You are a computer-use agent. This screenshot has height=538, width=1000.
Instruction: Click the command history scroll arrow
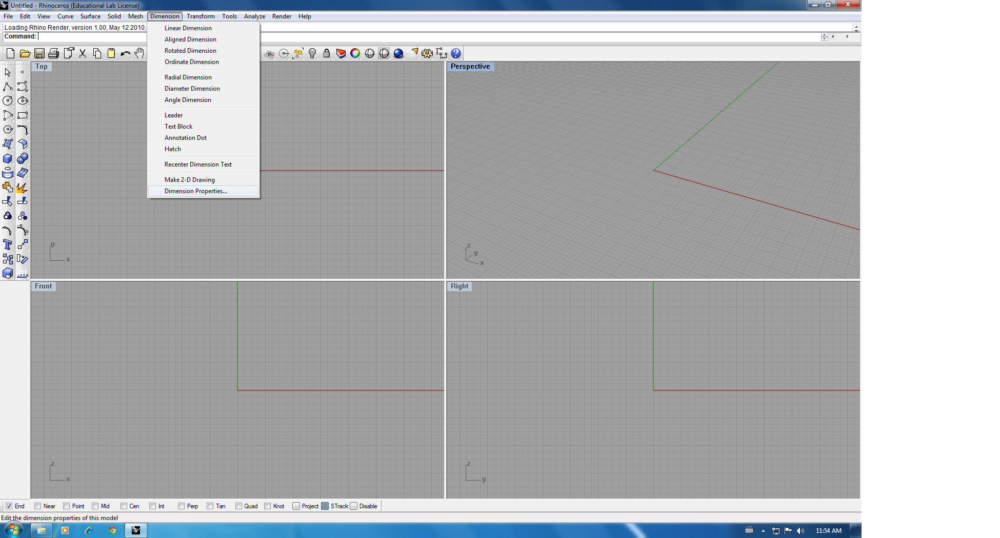coord(856,28)
